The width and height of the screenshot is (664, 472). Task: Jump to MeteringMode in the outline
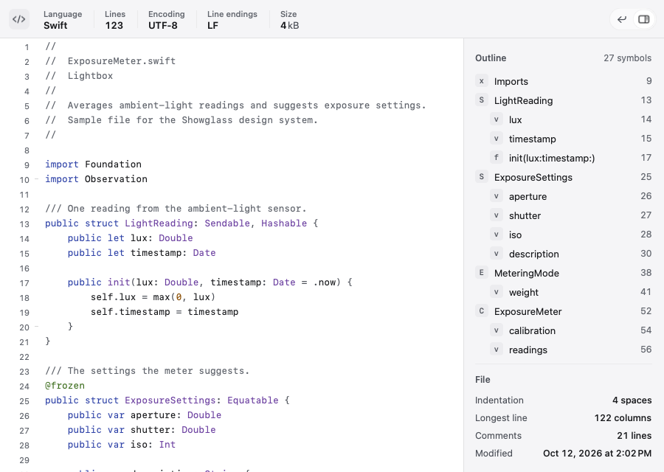[x=563, y=273]
